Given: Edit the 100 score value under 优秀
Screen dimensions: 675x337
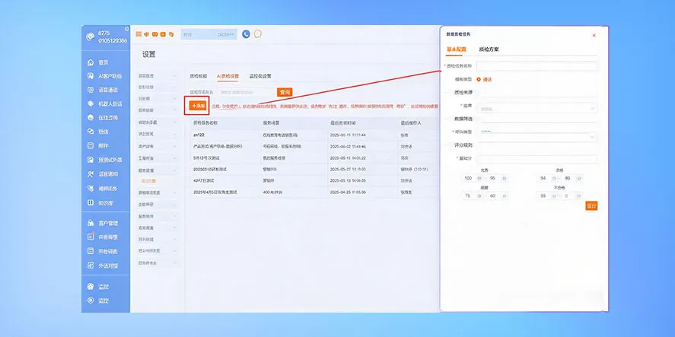Looking at the screenshot, I should [x=468, y=178].
